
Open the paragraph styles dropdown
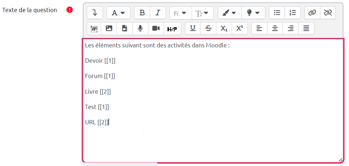point(118,13)
